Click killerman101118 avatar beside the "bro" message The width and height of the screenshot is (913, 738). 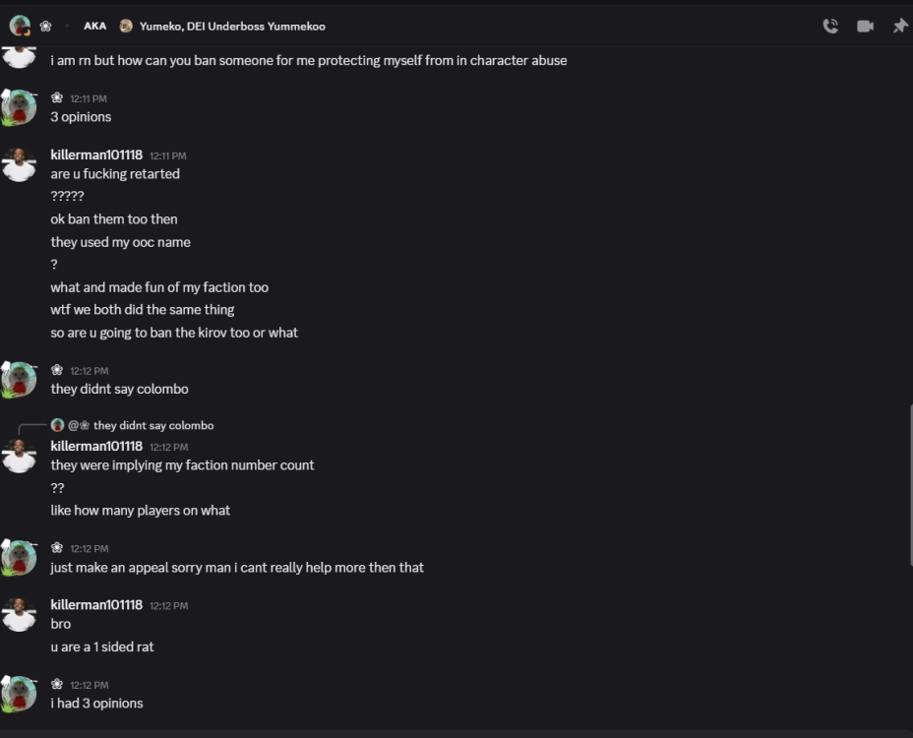coord(20,614)
